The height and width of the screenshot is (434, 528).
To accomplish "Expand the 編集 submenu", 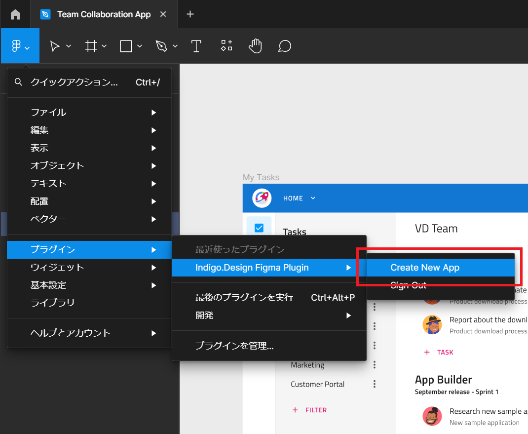I will click(89, 130).
